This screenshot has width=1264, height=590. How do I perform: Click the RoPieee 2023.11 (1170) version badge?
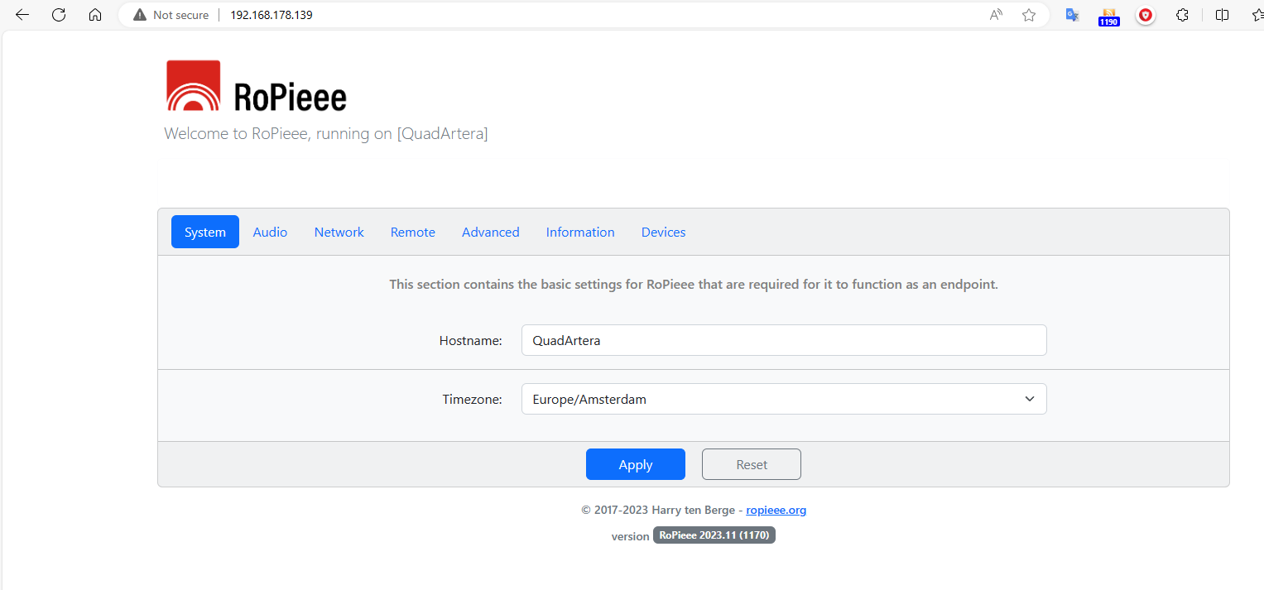[714, 535]
